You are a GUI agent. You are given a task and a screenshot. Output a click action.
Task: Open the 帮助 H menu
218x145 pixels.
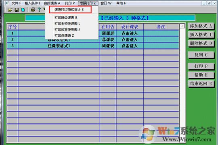122,3
